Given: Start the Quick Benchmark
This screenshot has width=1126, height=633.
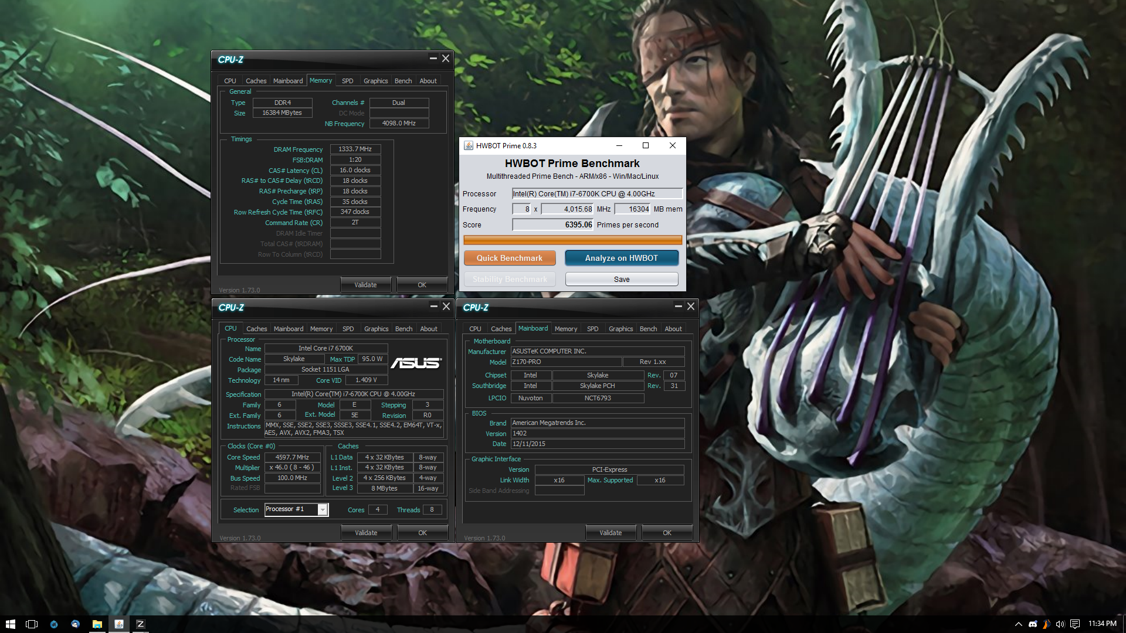Looking at the screenshot, I should pos(509,258).
